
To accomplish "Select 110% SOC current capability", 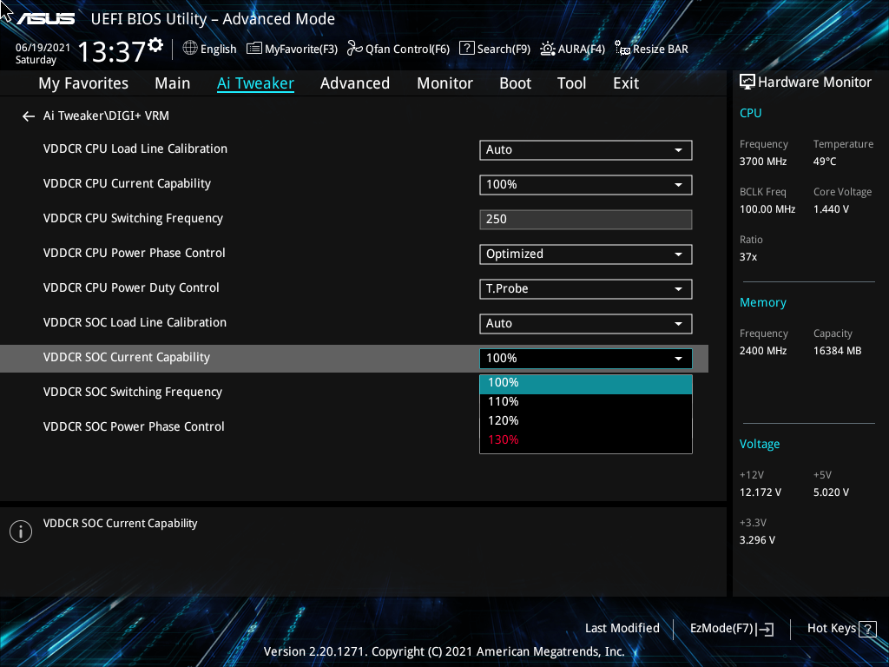I will 585,401.
